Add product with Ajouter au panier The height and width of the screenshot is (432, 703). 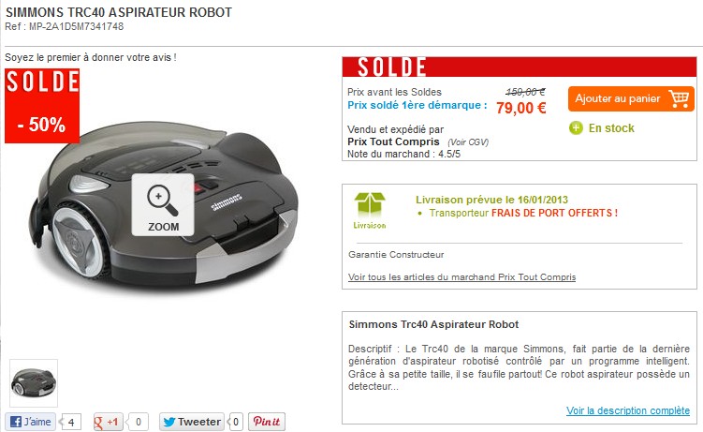pyautogui.click(x=631, y=98)
